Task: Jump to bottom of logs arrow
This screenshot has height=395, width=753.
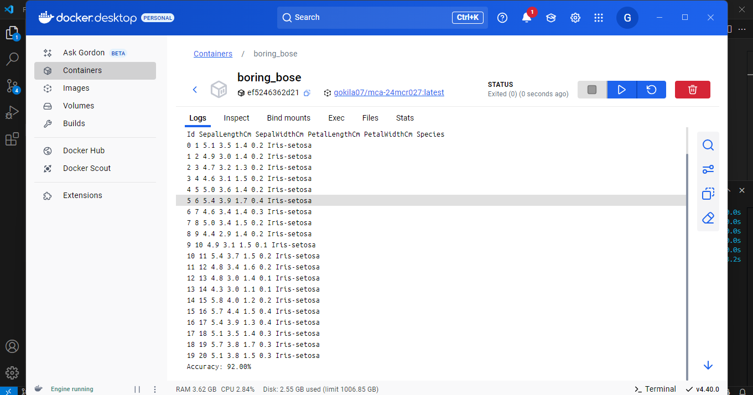Action: pyautogui.click(x=708, y=366)
